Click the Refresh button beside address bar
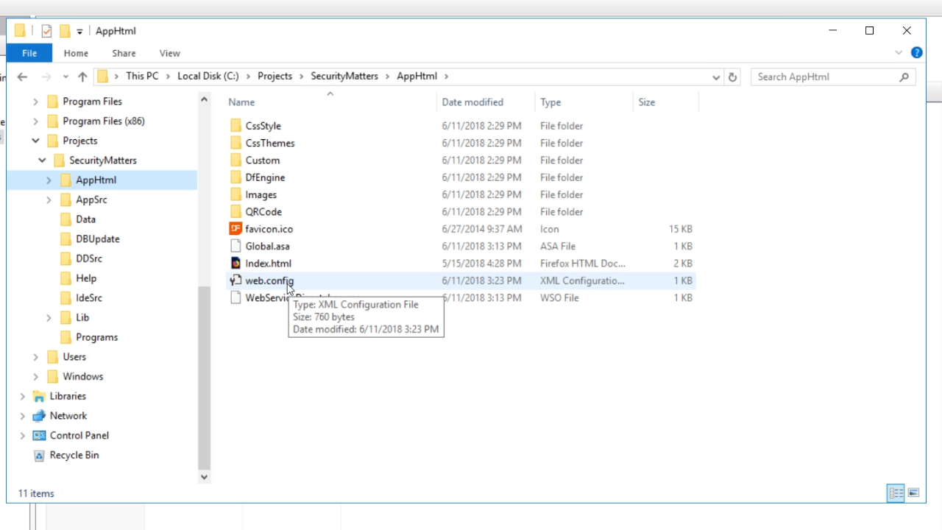The image size is (942, 530). point(732,77)
